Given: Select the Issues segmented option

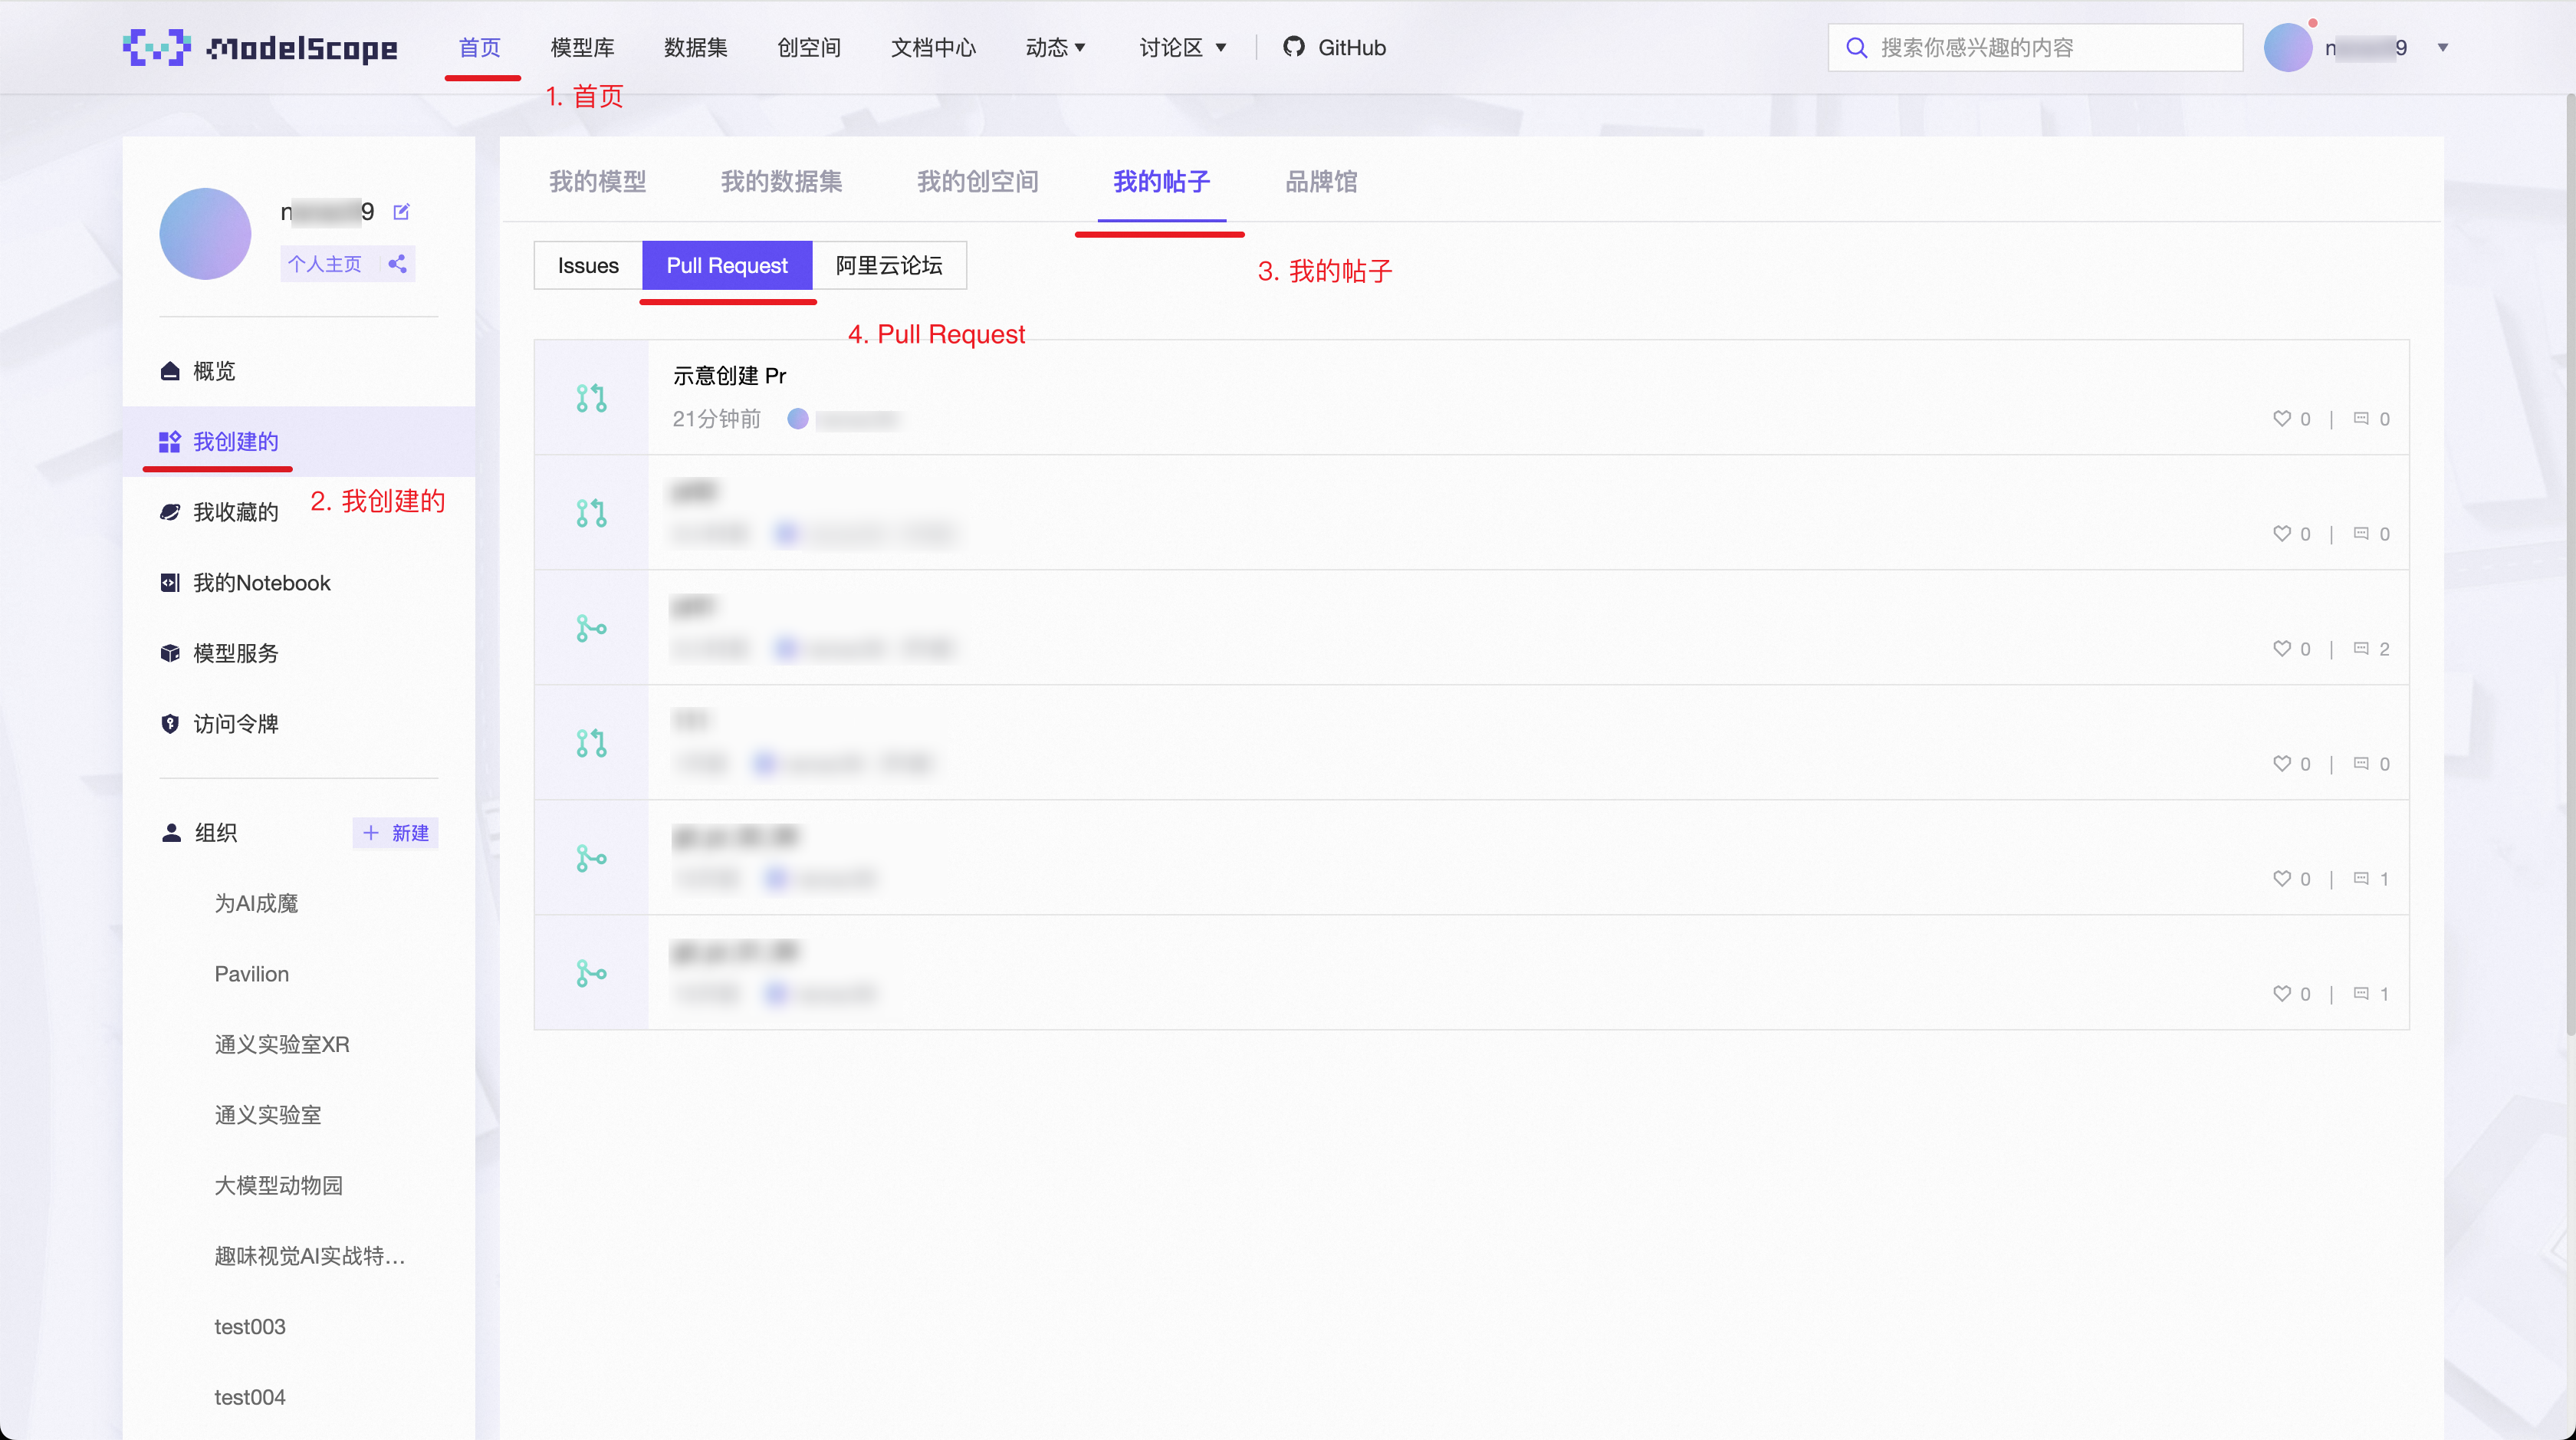Looking at the screenshot, I should point(588,266).
